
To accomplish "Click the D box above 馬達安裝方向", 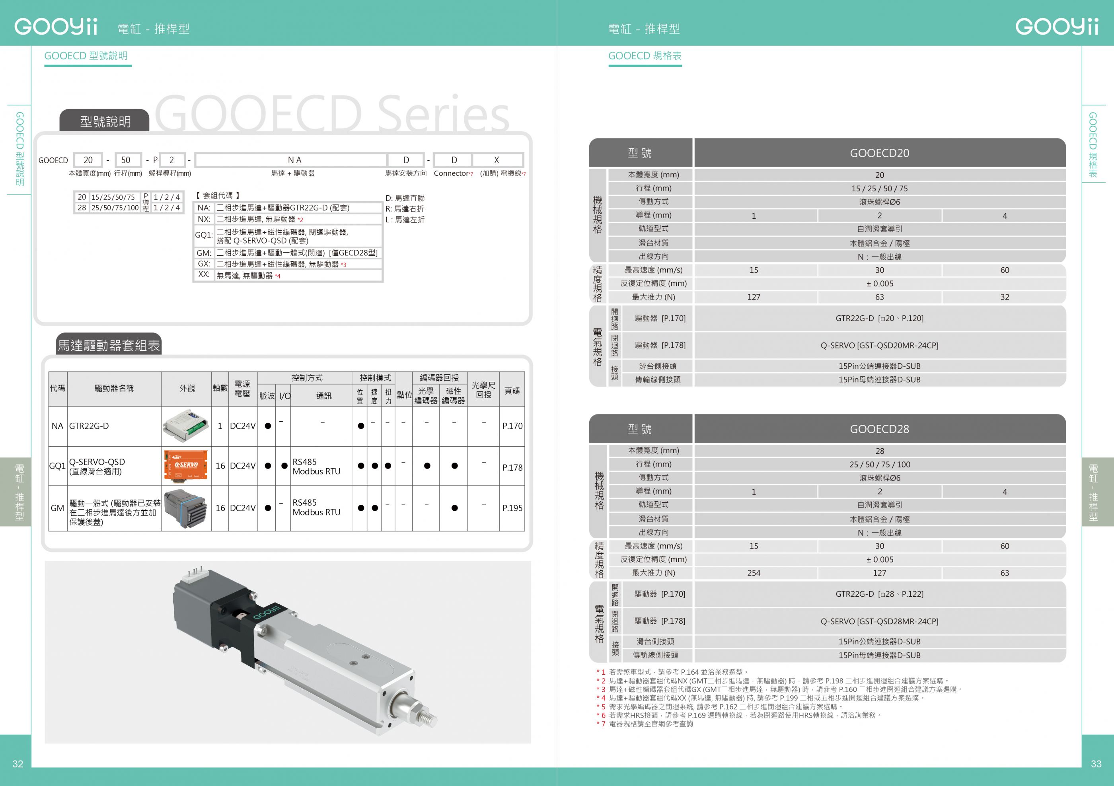I will point(406,160).
